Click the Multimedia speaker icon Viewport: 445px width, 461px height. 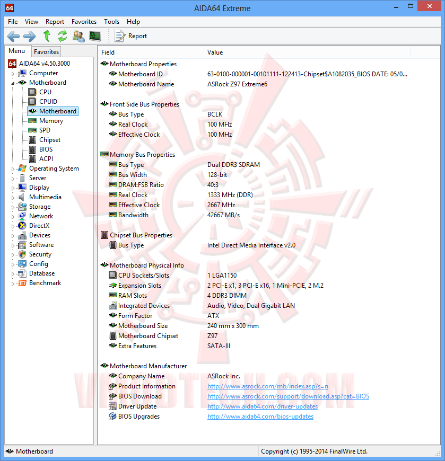[22, 197]
